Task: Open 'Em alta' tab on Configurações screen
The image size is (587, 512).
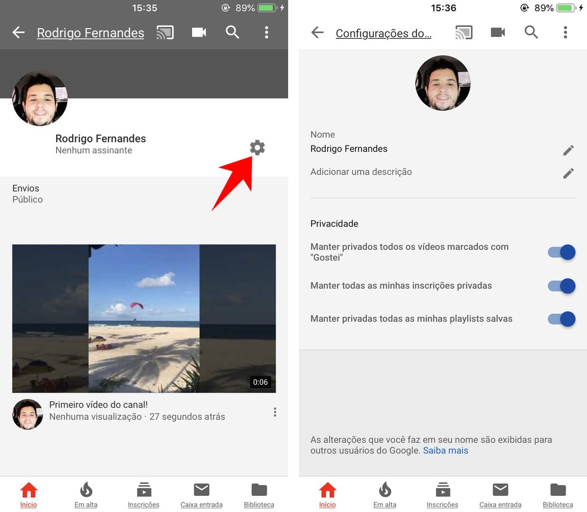Action: 385,495
